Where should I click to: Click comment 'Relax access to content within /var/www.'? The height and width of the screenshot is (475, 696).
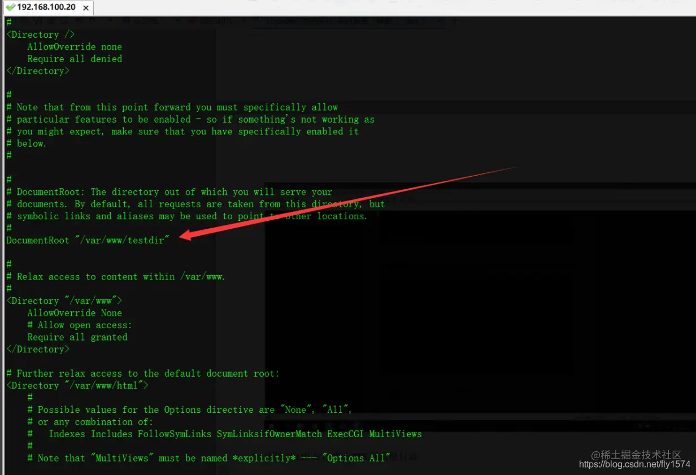[116, 277]
